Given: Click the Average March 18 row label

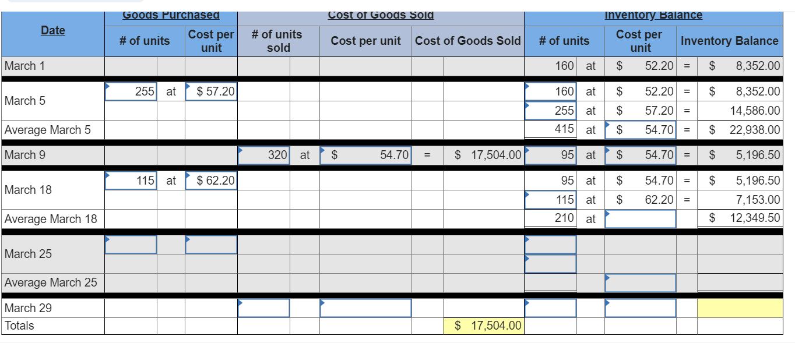Looking at the screenshot, I should (x=51, y=219).
